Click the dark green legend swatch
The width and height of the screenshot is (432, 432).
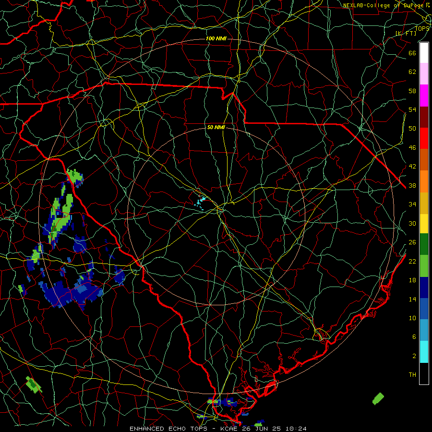(x=424, y=244)
